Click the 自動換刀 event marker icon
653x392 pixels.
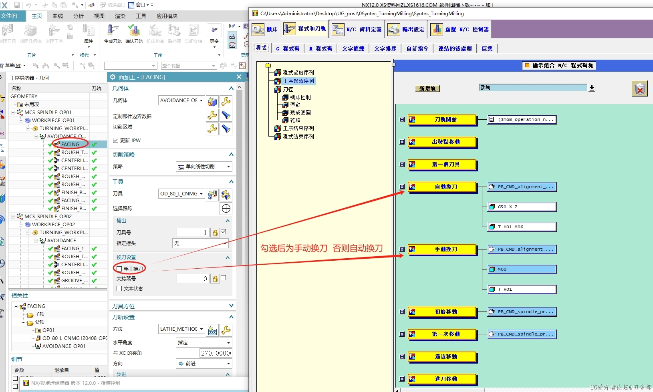[x=412, y=187]
